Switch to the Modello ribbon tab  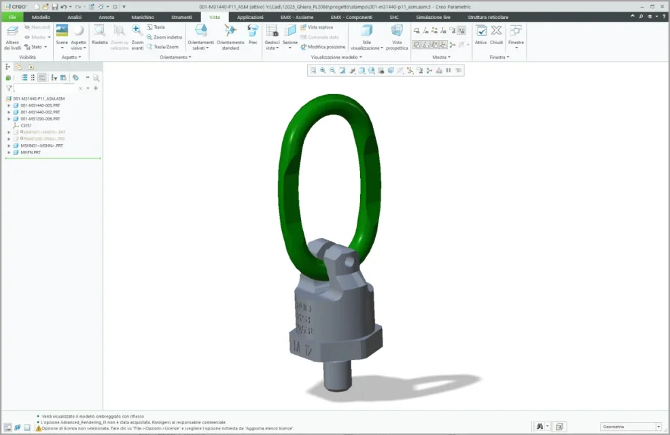coord(41,17)
